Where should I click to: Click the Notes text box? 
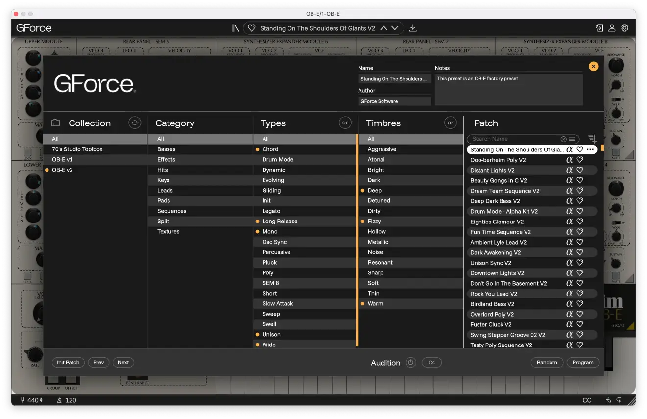[509, 90]
